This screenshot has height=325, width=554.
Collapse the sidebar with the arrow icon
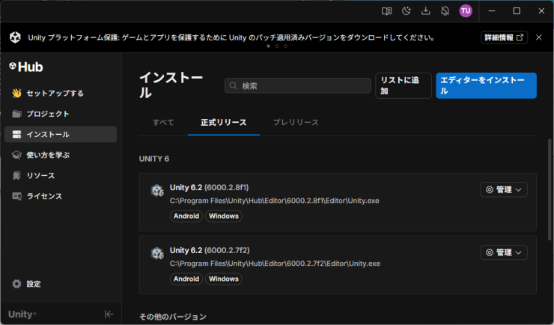tap(109, 314)
